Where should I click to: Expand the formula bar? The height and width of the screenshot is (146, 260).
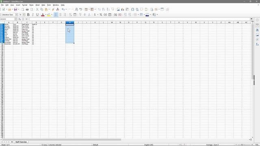pos(251,19)
